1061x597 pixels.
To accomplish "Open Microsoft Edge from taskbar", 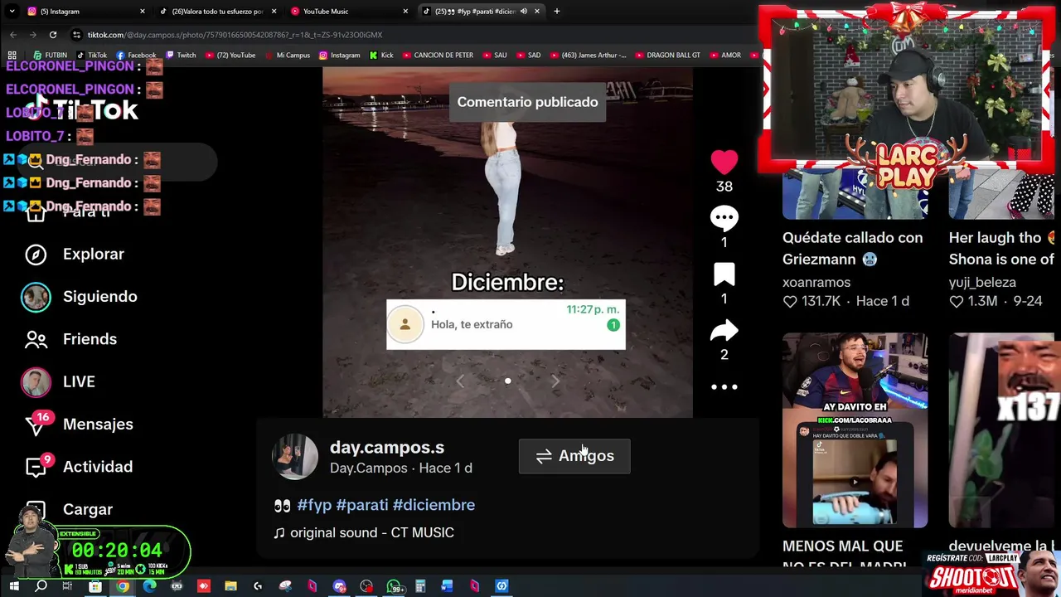I will click(149, 586).
